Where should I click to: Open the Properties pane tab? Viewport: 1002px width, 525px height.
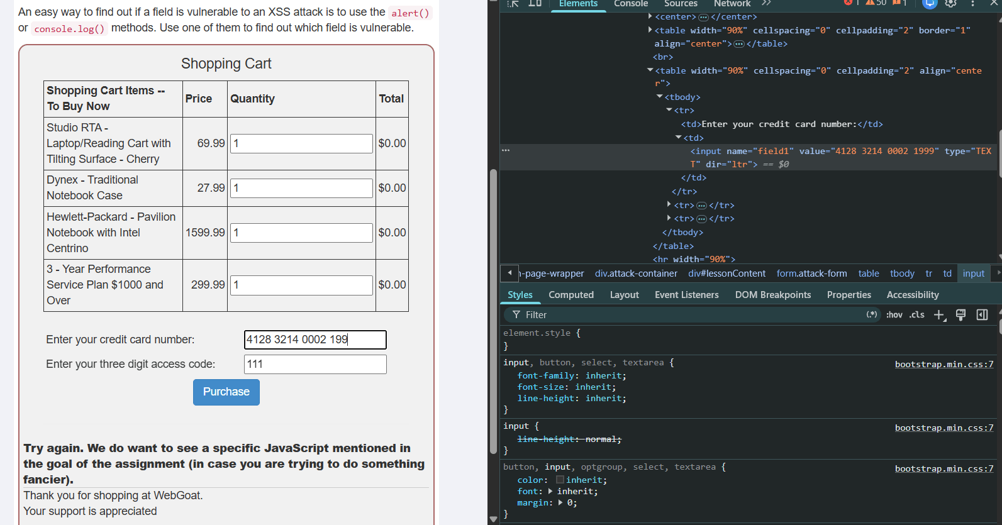tap(849, 295)
